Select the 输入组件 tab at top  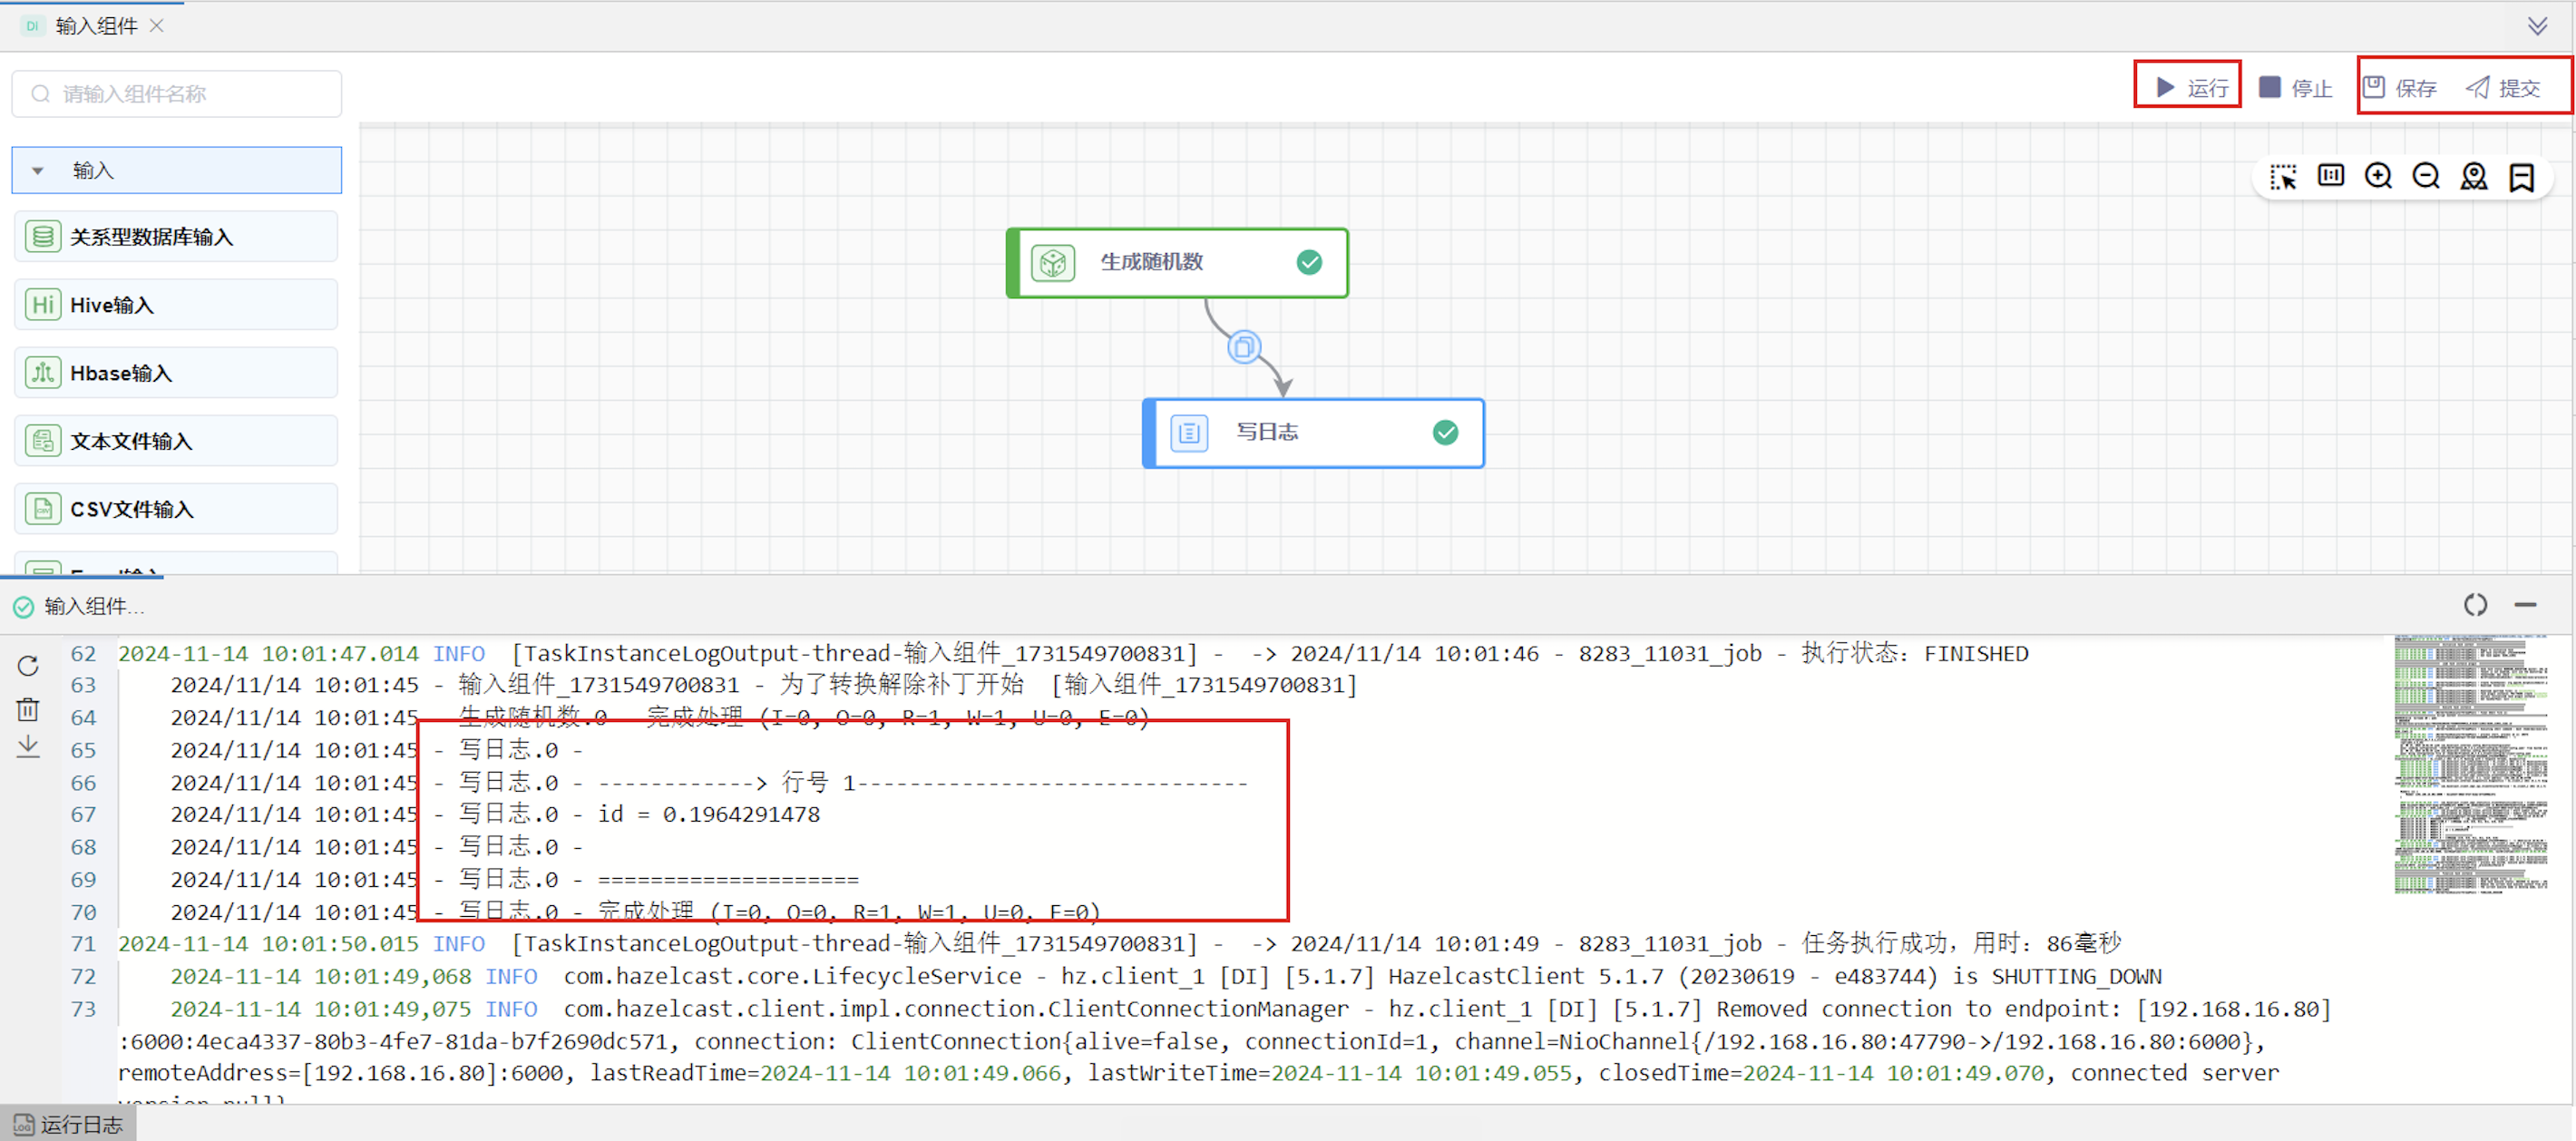click(95, 26)
